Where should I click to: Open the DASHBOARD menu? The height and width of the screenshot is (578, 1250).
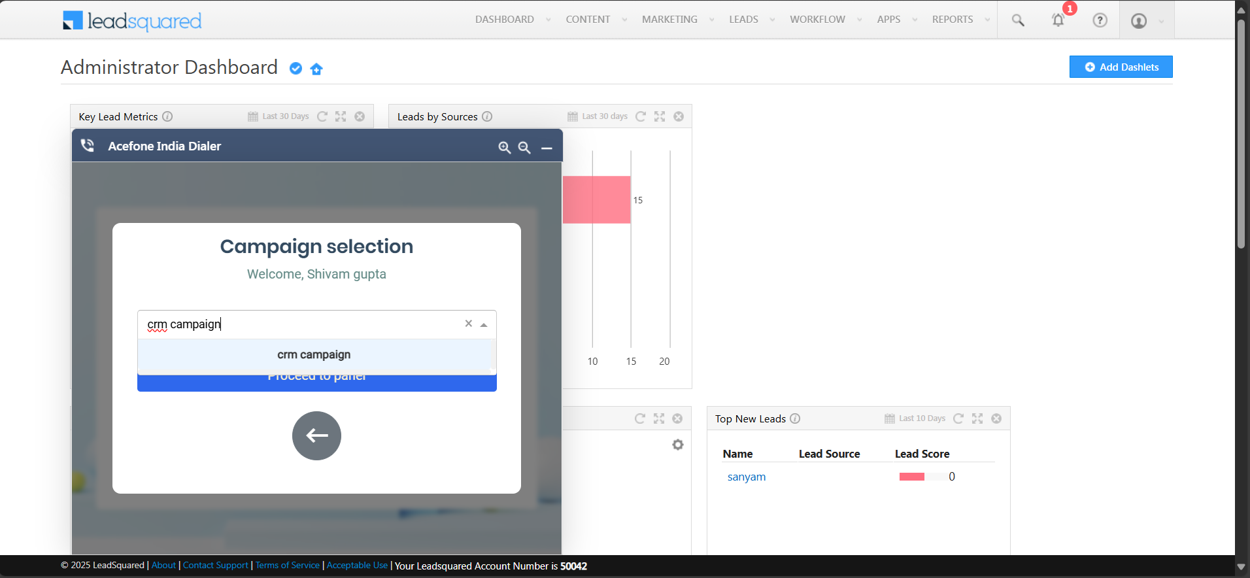pyautogui.click(x=505, y=20)
